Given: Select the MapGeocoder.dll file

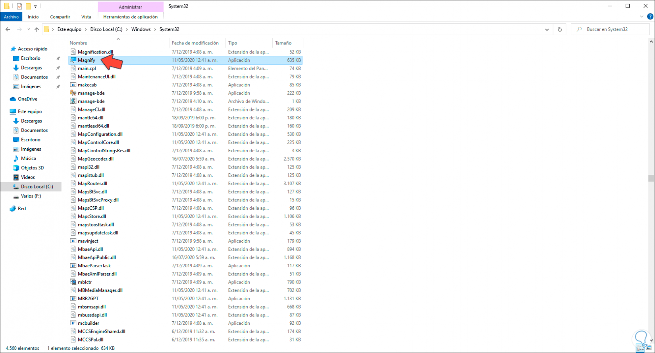Looking at the screenshot, I should (x=96, y=159).
